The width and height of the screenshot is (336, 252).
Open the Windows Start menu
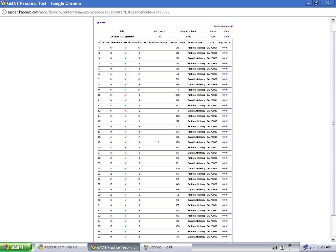[x=16, y=247]
